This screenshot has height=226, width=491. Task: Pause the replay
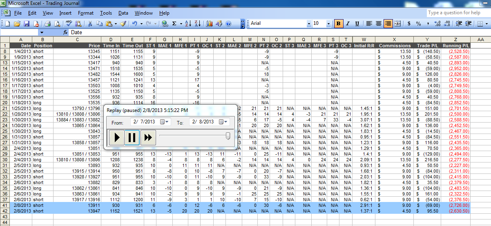coord(132,138)
